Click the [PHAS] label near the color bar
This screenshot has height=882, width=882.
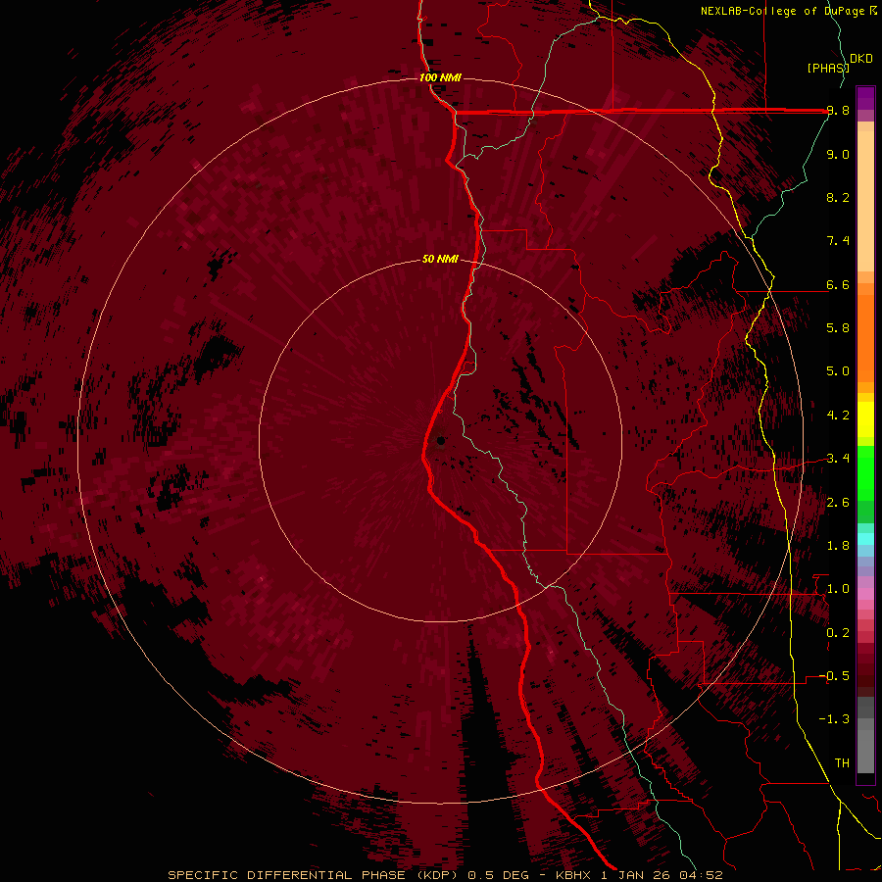[827, 68]
